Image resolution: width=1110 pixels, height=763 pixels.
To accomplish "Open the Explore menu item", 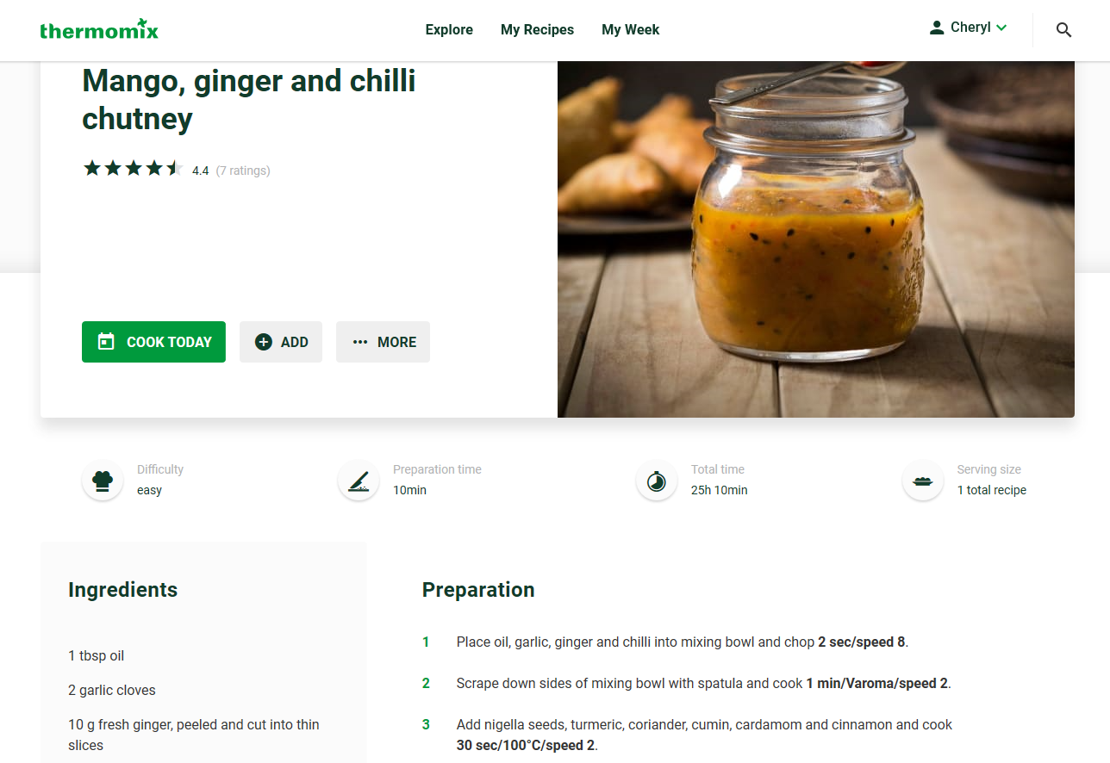I will pos(449,30).
